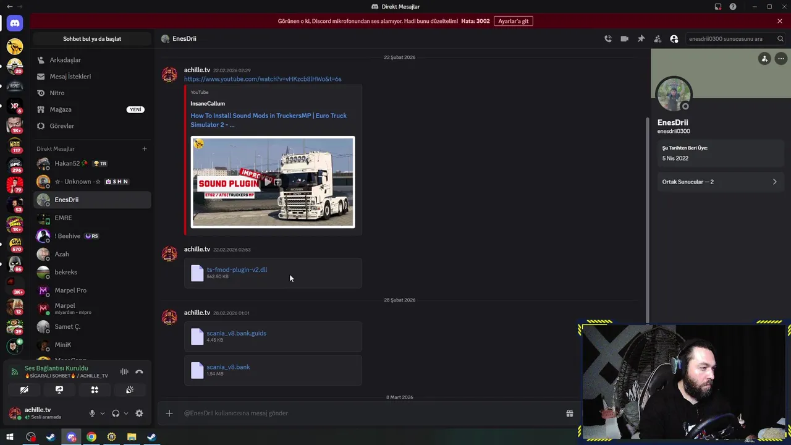
Task: Open the Arkadaşlar tab
Action: pyautogui.click(x=92, y=60)
